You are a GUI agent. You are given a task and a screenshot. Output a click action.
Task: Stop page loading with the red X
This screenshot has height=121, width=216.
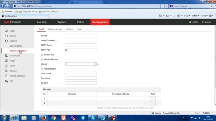(166, 6)
